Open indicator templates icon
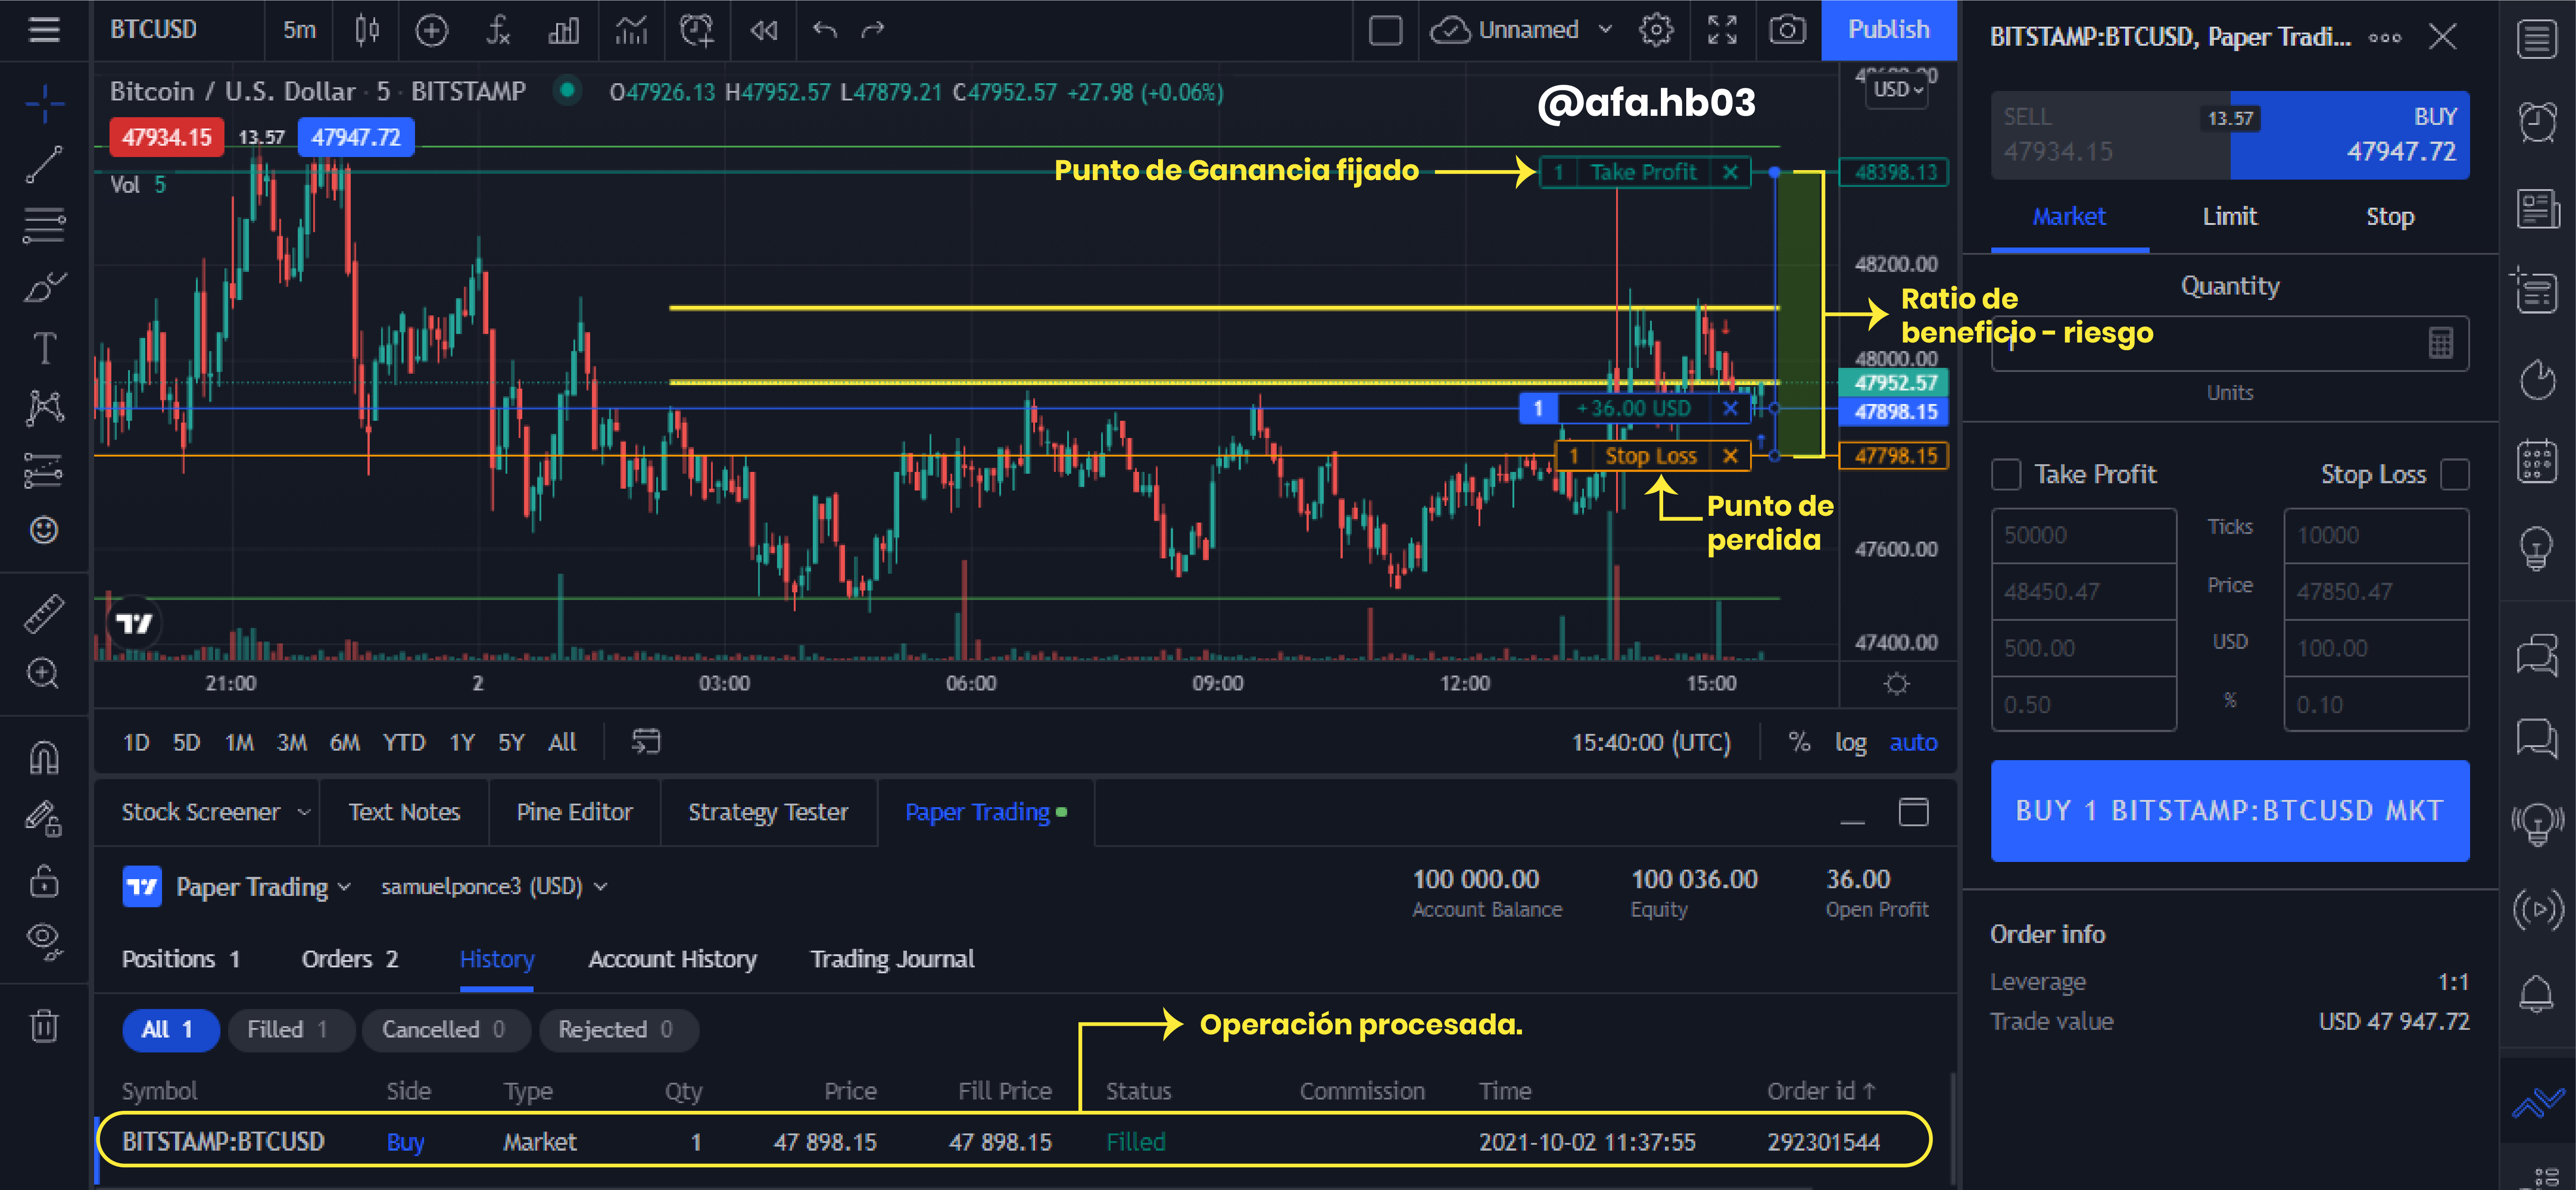Screen dimensions: 2576x1190 (631, 30)
